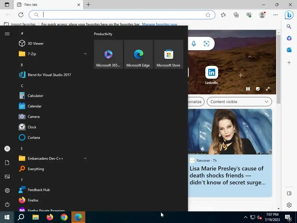Open the LinkedIn quick link

coord(211,75)
